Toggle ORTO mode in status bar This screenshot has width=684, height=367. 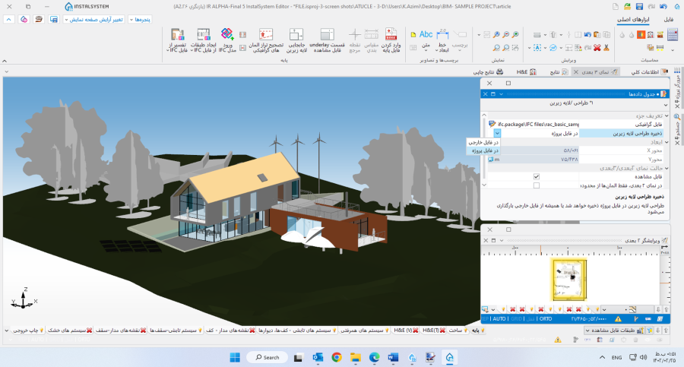545,319
